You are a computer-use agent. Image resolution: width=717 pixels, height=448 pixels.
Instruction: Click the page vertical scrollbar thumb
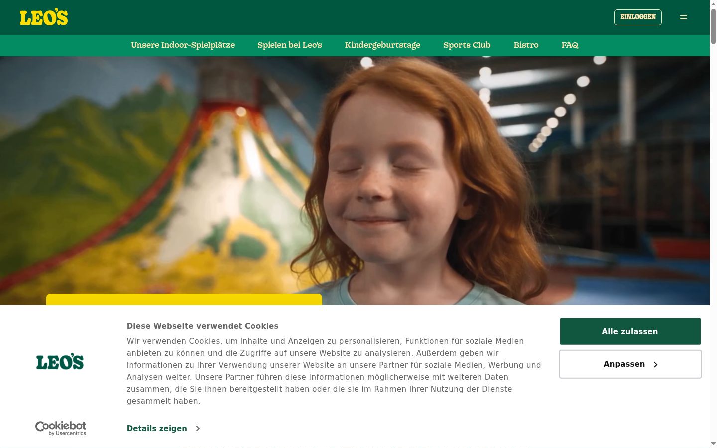pos(713,26)
